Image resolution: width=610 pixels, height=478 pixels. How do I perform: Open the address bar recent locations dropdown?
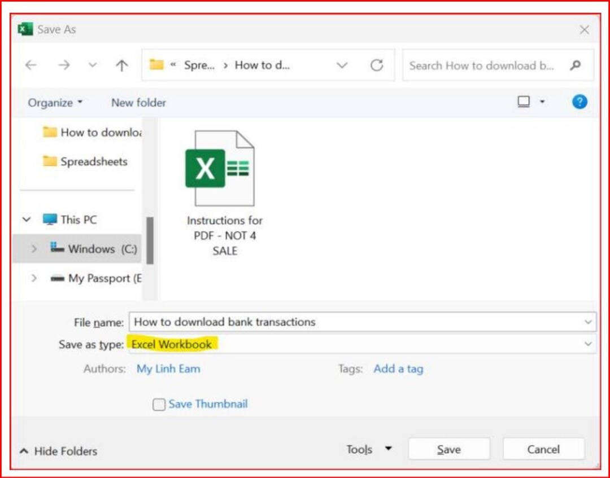tap(342, 65)
